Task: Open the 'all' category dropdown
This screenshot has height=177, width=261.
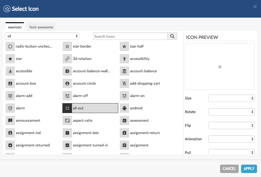Action: pos(42,36)
